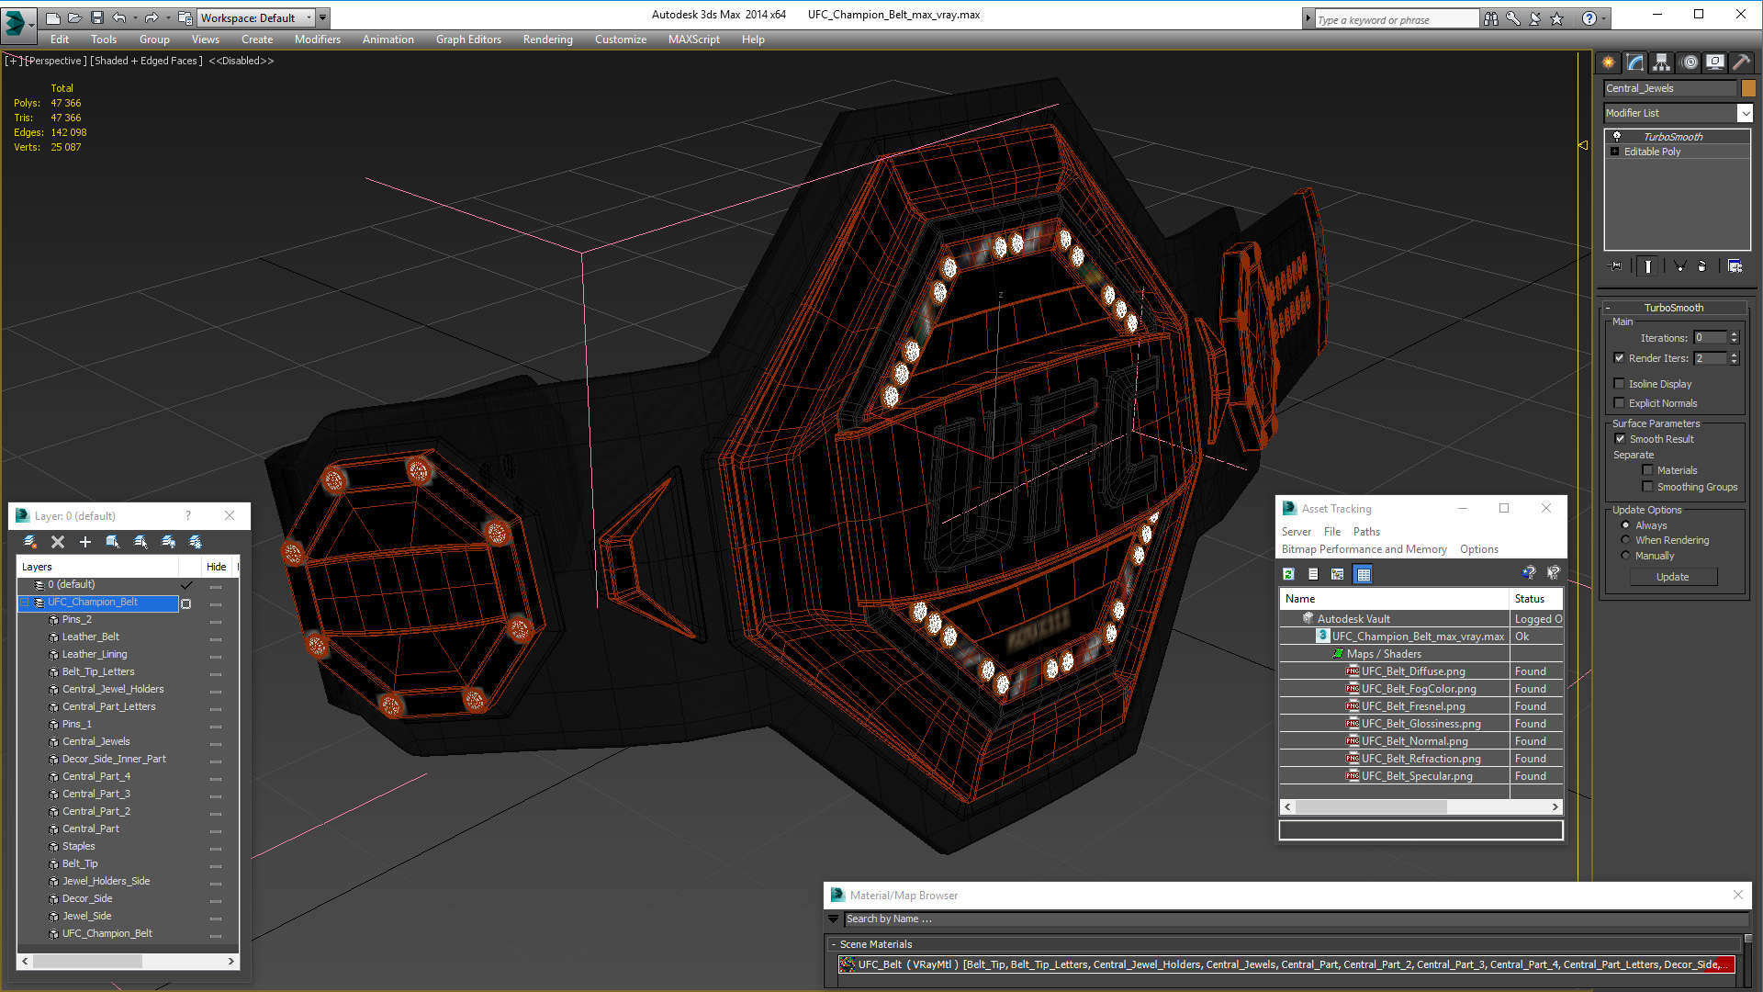Select the Always update option

(1626, 525)
